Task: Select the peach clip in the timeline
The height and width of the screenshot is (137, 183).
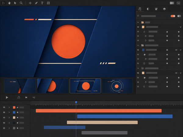Action: (102, 122)
